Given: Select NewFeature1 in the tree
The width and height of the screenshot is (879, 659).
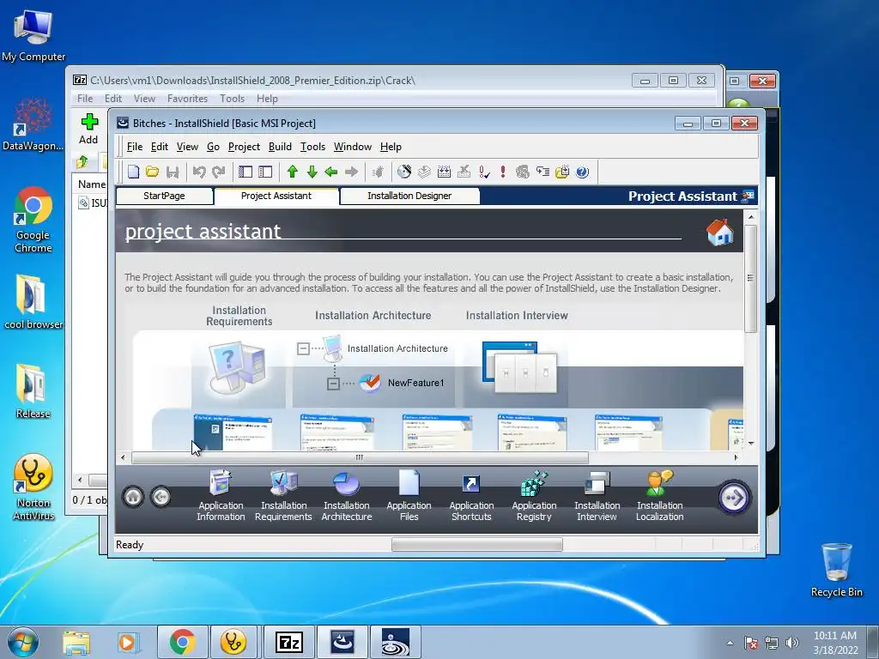Looking at the screenshot, I should 415,383.
